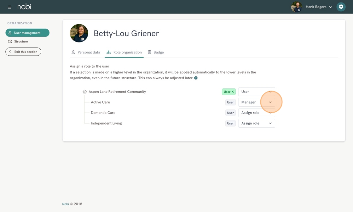Switch to the Badge tab
353x212 pixels.
[x=156, y=52]
